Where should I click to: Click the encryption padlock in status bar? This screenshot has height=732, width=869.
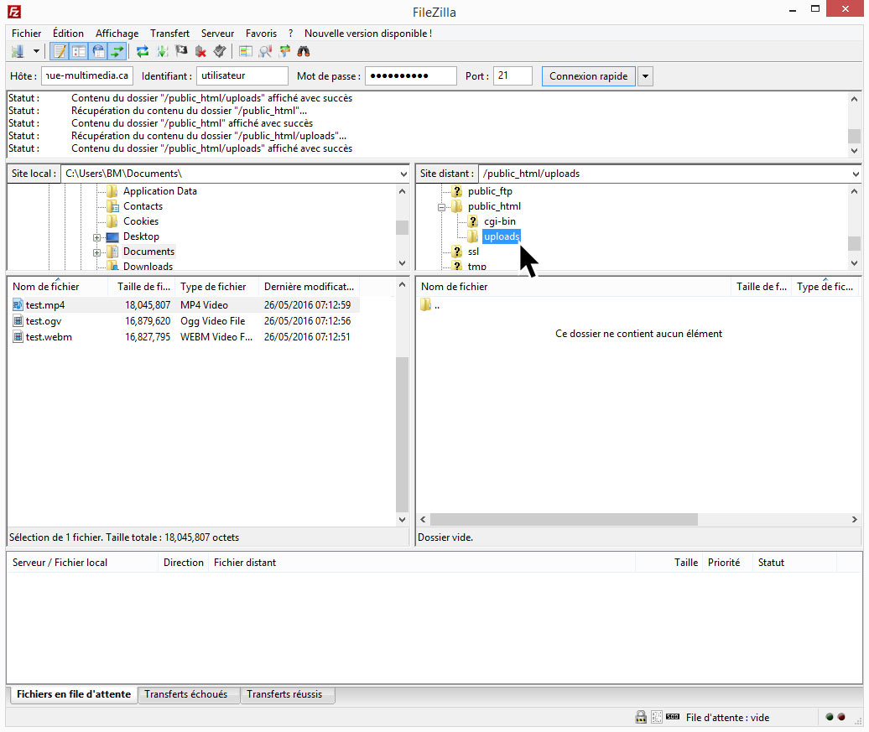click(x=641, y=717)
